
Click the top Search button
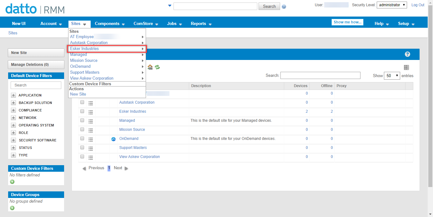point(269,6)
